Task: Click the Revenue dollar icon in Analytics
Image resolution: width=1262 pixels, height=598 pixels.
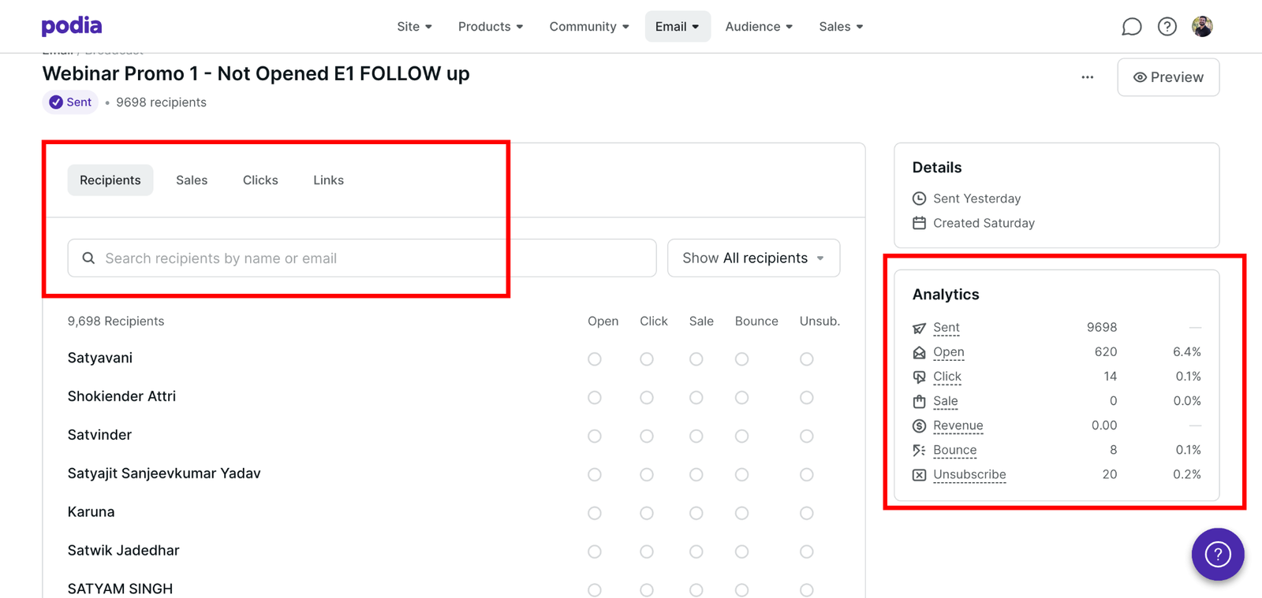Action: [919, 425]
